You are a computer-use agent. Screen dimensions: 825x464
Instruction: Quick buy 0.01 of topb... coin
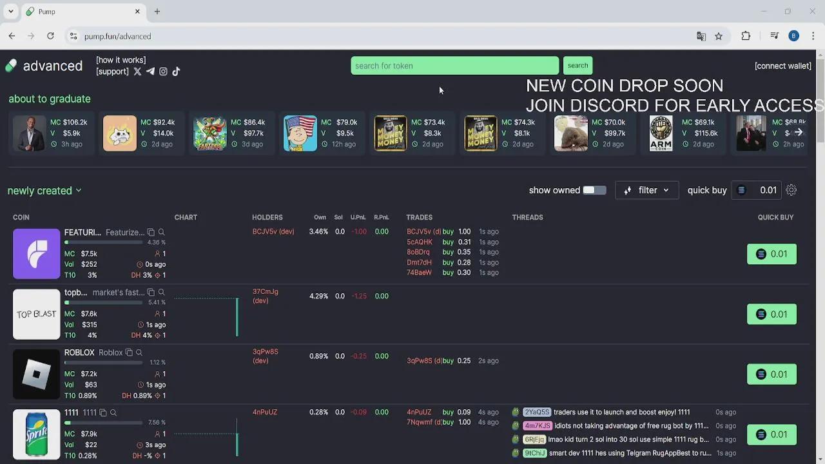[772, 314]
